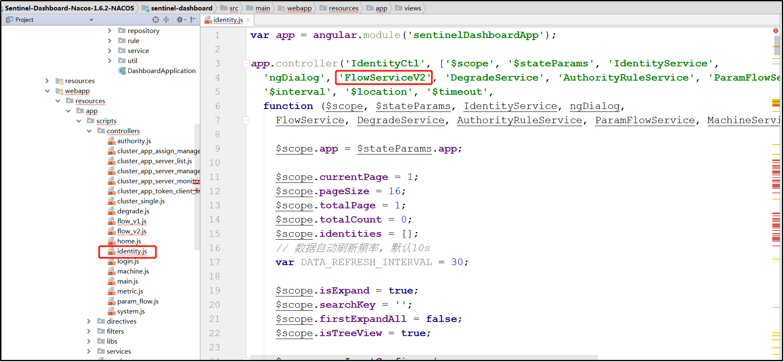
Task: Open authority.js file
Action: (129, 141)
